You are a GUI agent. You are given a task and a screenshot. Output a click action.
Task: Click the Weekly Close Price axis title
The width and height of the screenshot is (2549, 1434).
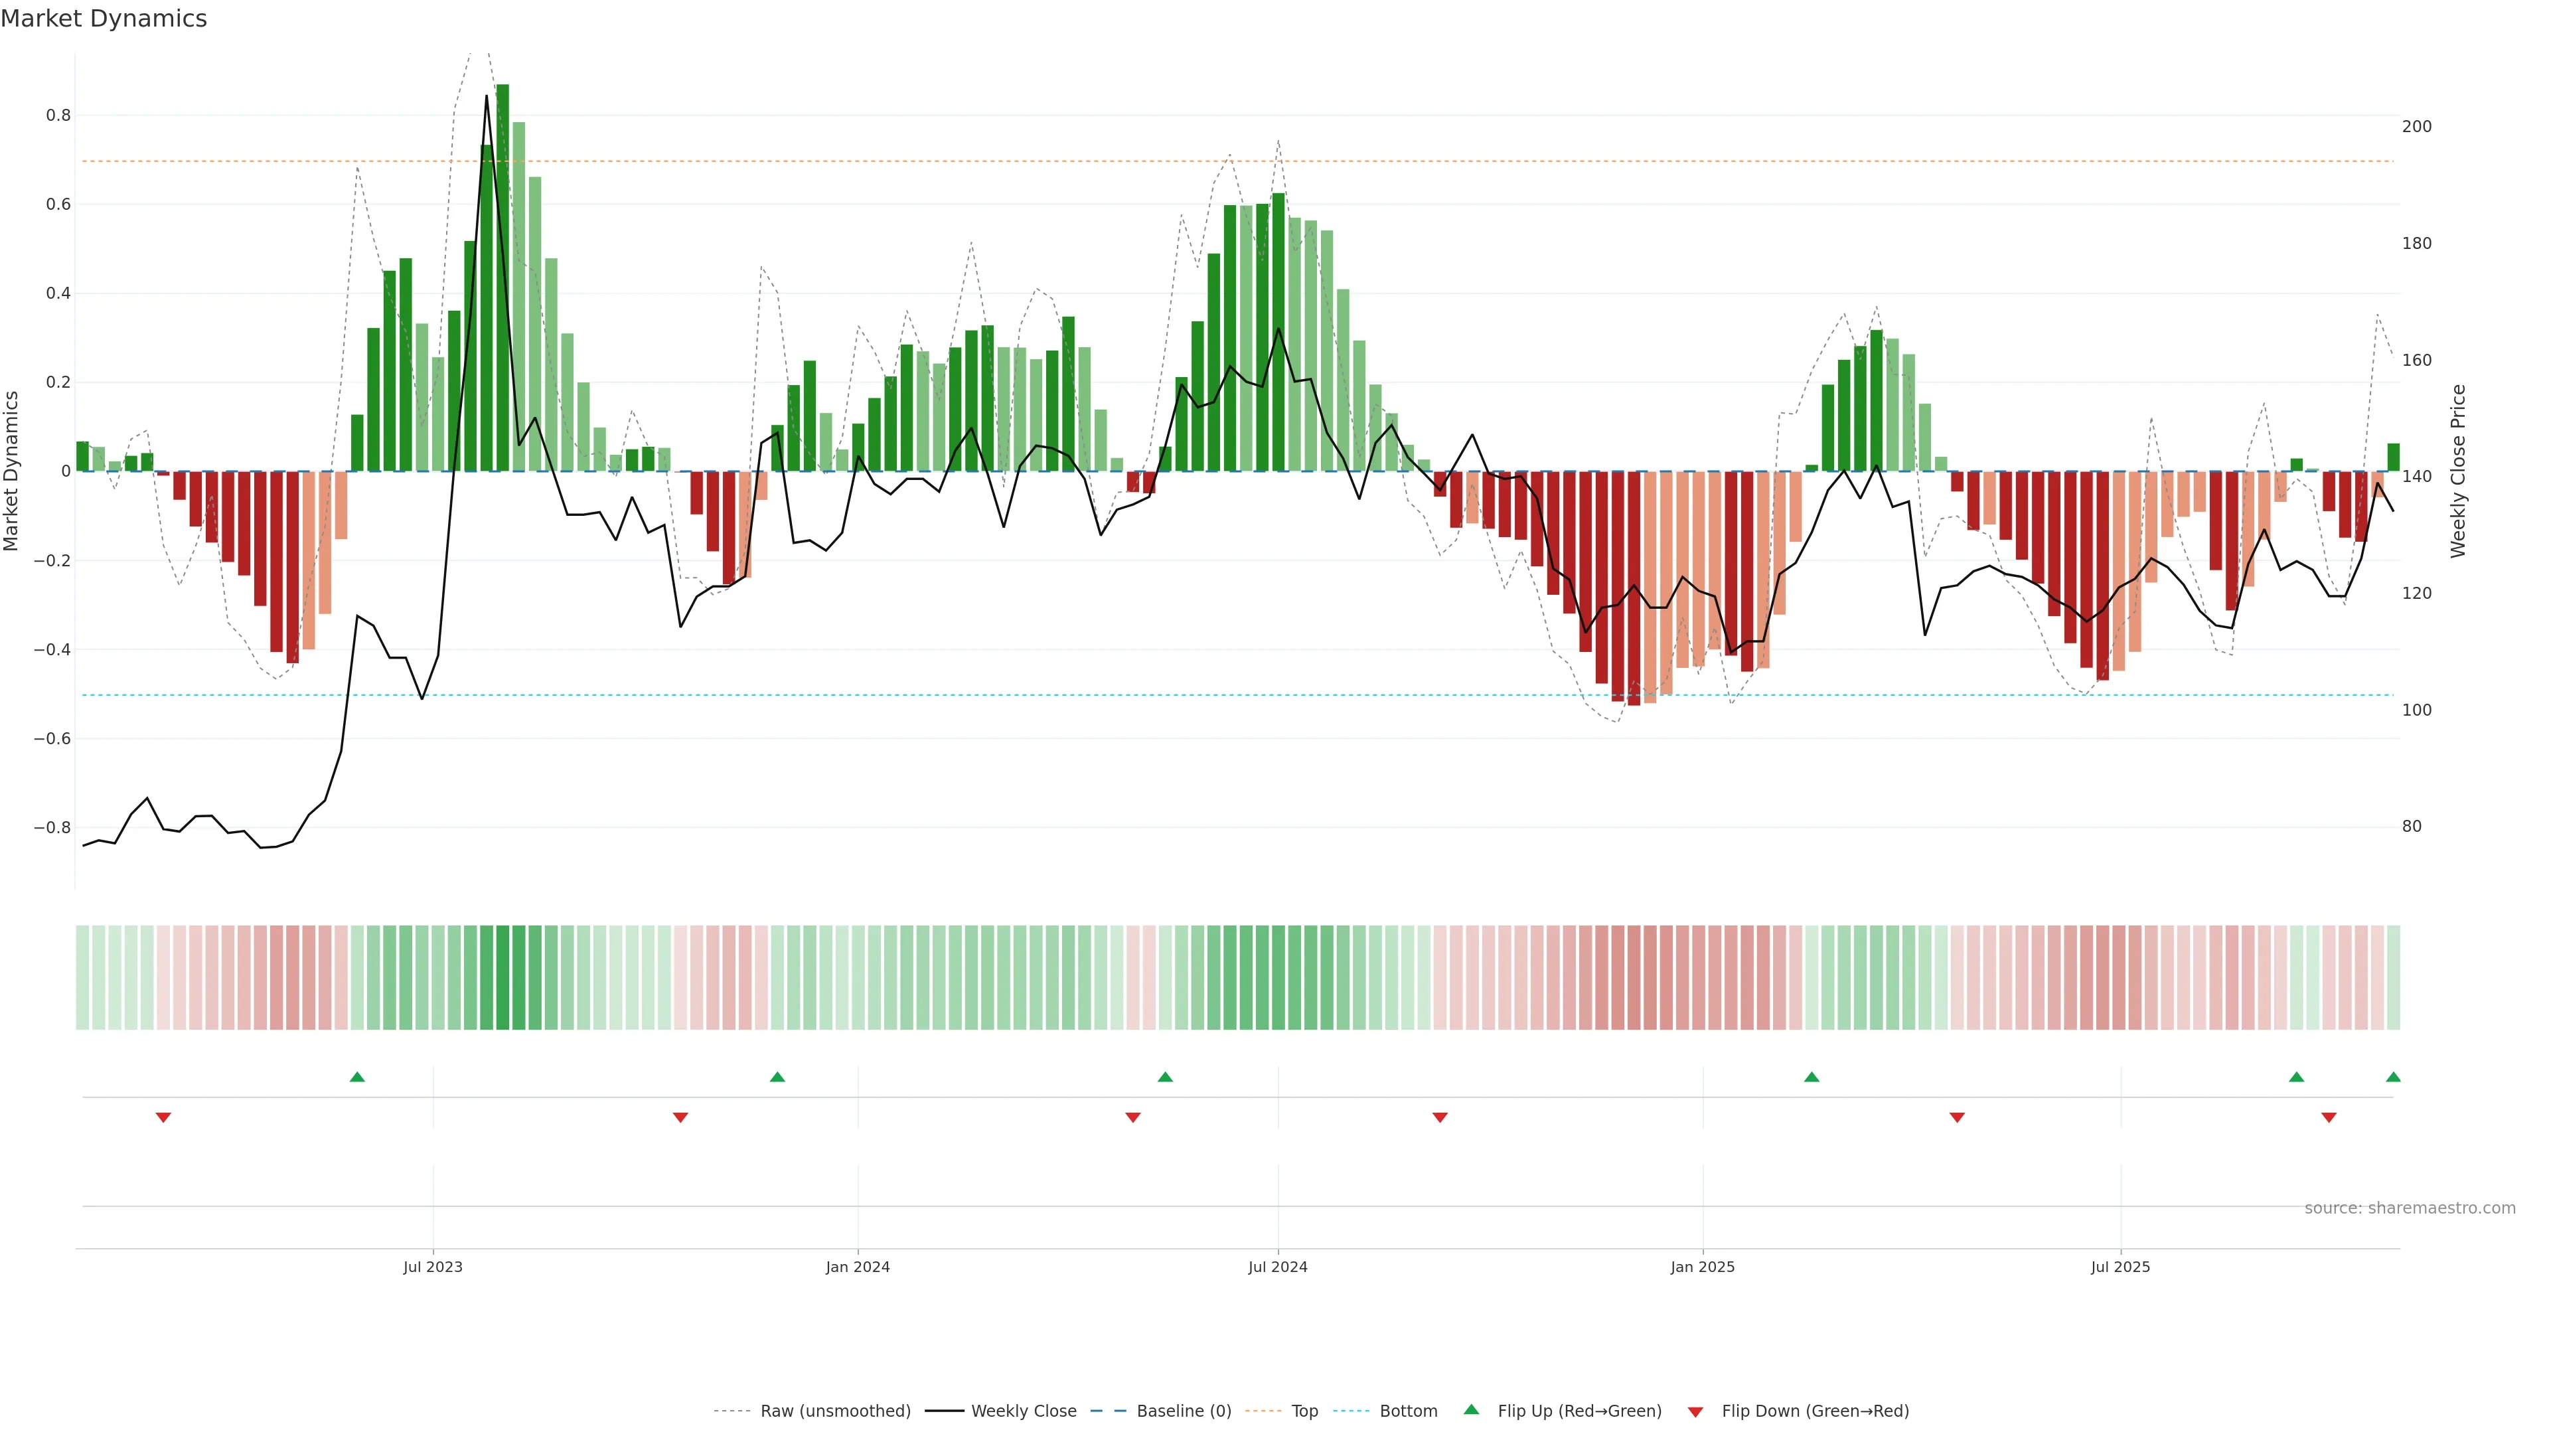(2458, 471)
